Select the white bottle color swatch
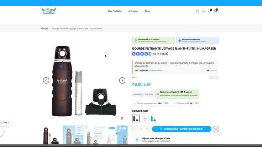This screenshot has height=147, width=262. click(x=145, y=118)
